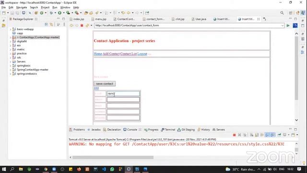This screenshot has width=307, height=173.
Task: Toggle Link with Editor in Package Explorer
Action: (51, 25)
